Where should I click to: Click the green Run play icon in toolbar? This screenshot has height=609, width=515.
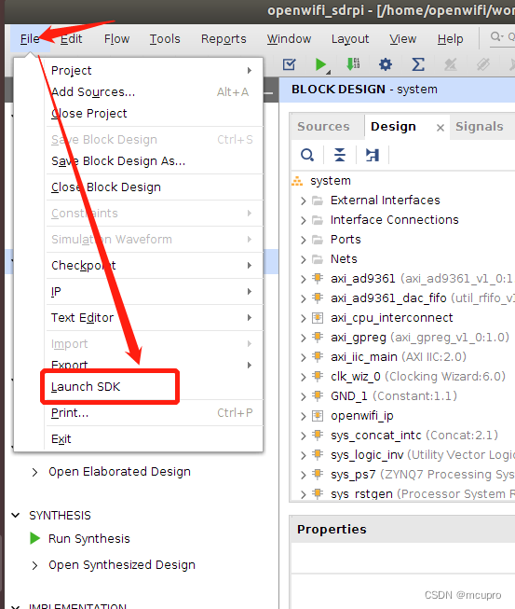pos(320,64)
